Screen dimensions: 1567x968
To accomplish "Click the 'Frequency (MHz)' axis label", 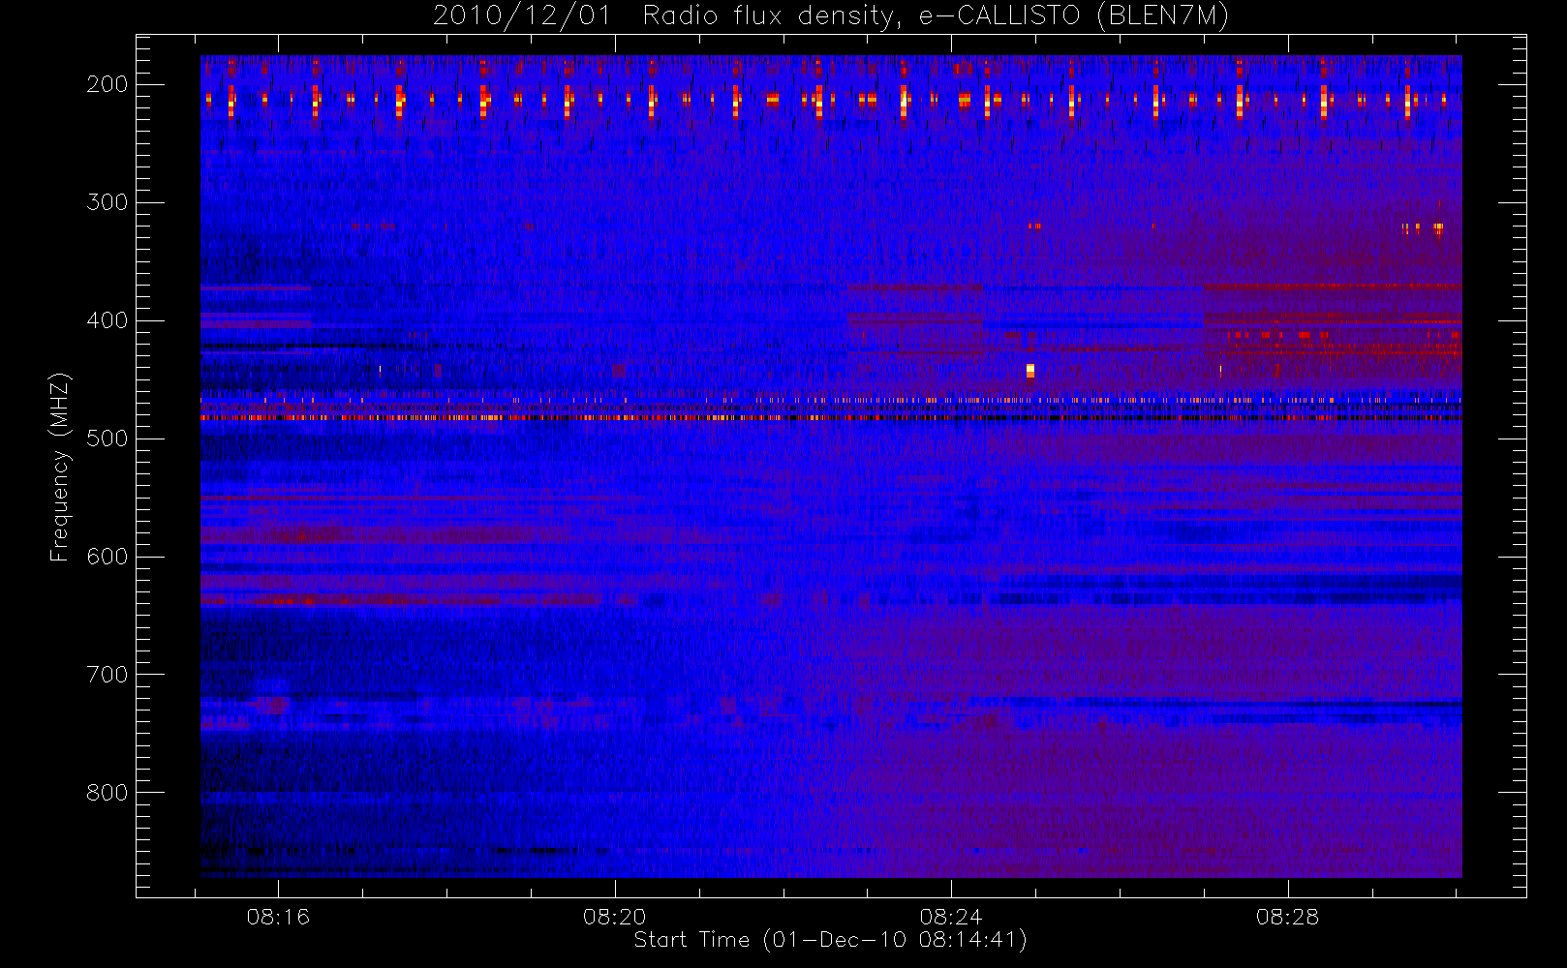I will (x=60, y=467).
